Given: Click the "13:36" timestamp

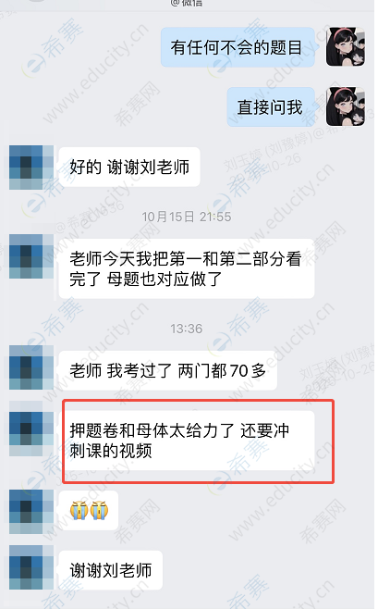Looking at the screenshot, I should point(187,329).
